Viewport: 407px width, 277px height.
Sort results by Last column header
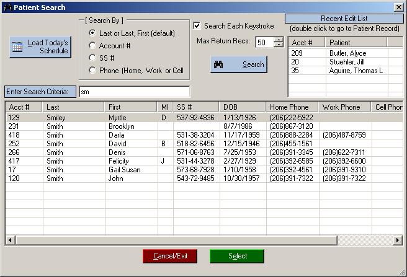click(x=73, y=107)
